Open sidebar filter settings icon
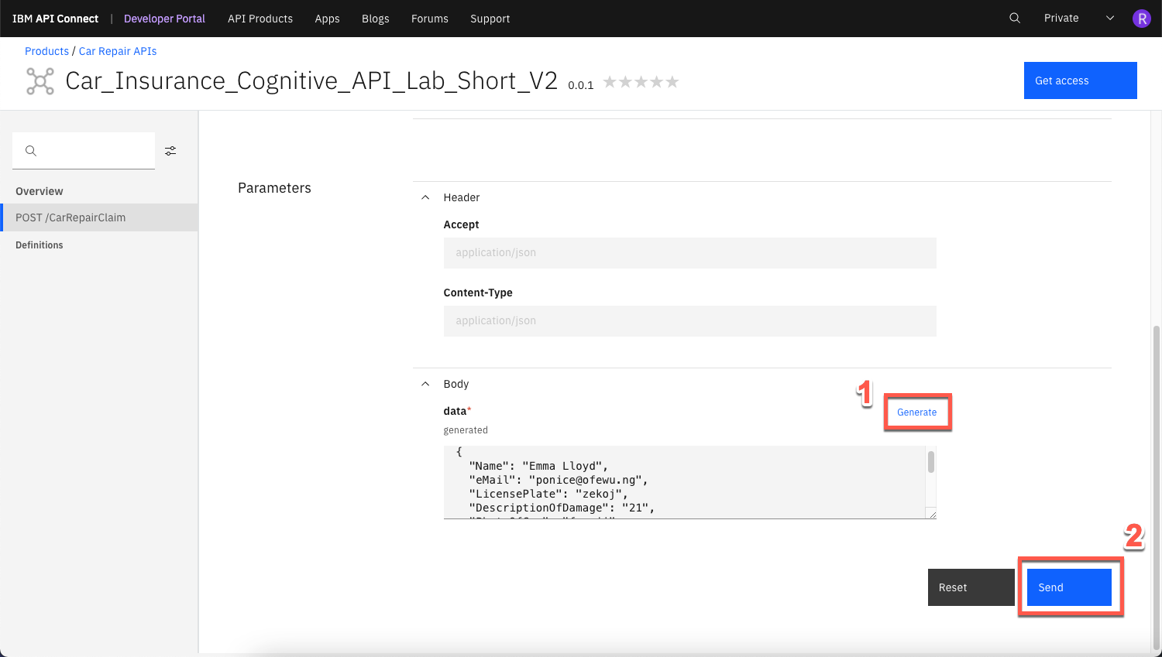1162x657 pixels. tap(170, 151)
